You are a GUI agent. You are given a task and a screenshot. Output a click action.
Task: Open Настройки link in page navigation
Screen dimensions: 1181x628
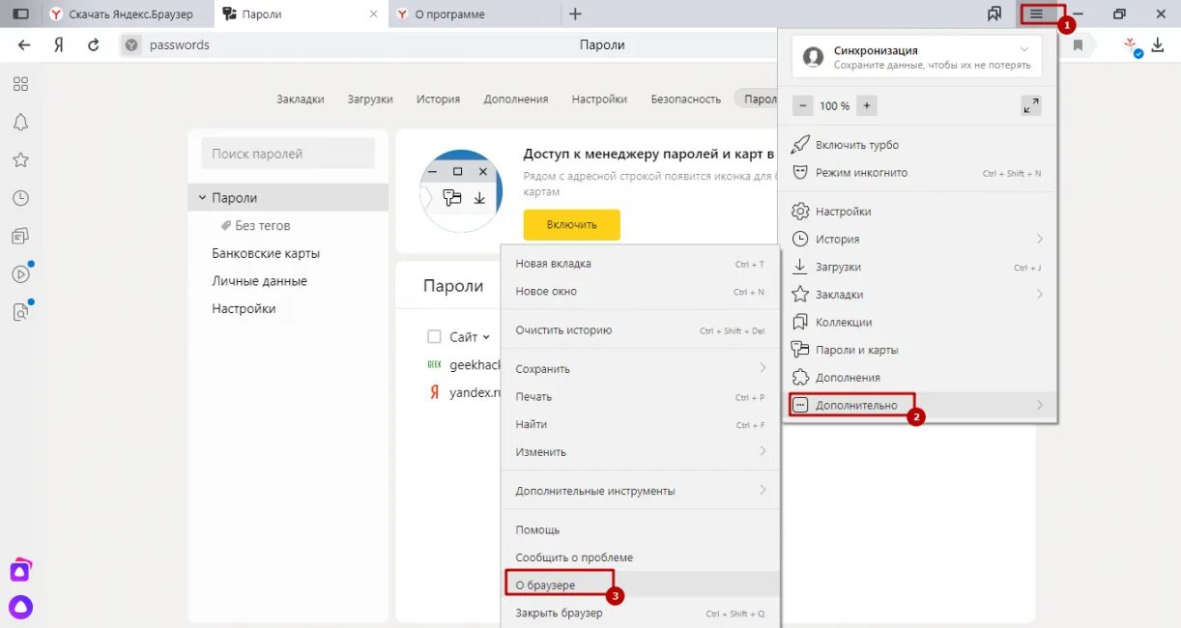[599, 99]
